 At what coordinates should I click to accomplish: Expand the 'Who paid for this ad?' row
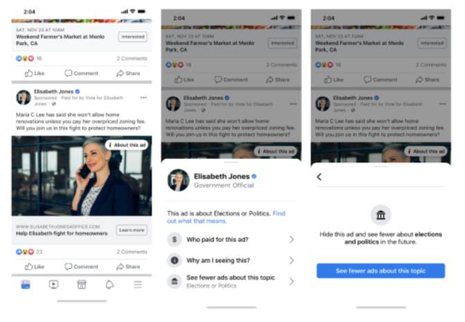(231, 239)
